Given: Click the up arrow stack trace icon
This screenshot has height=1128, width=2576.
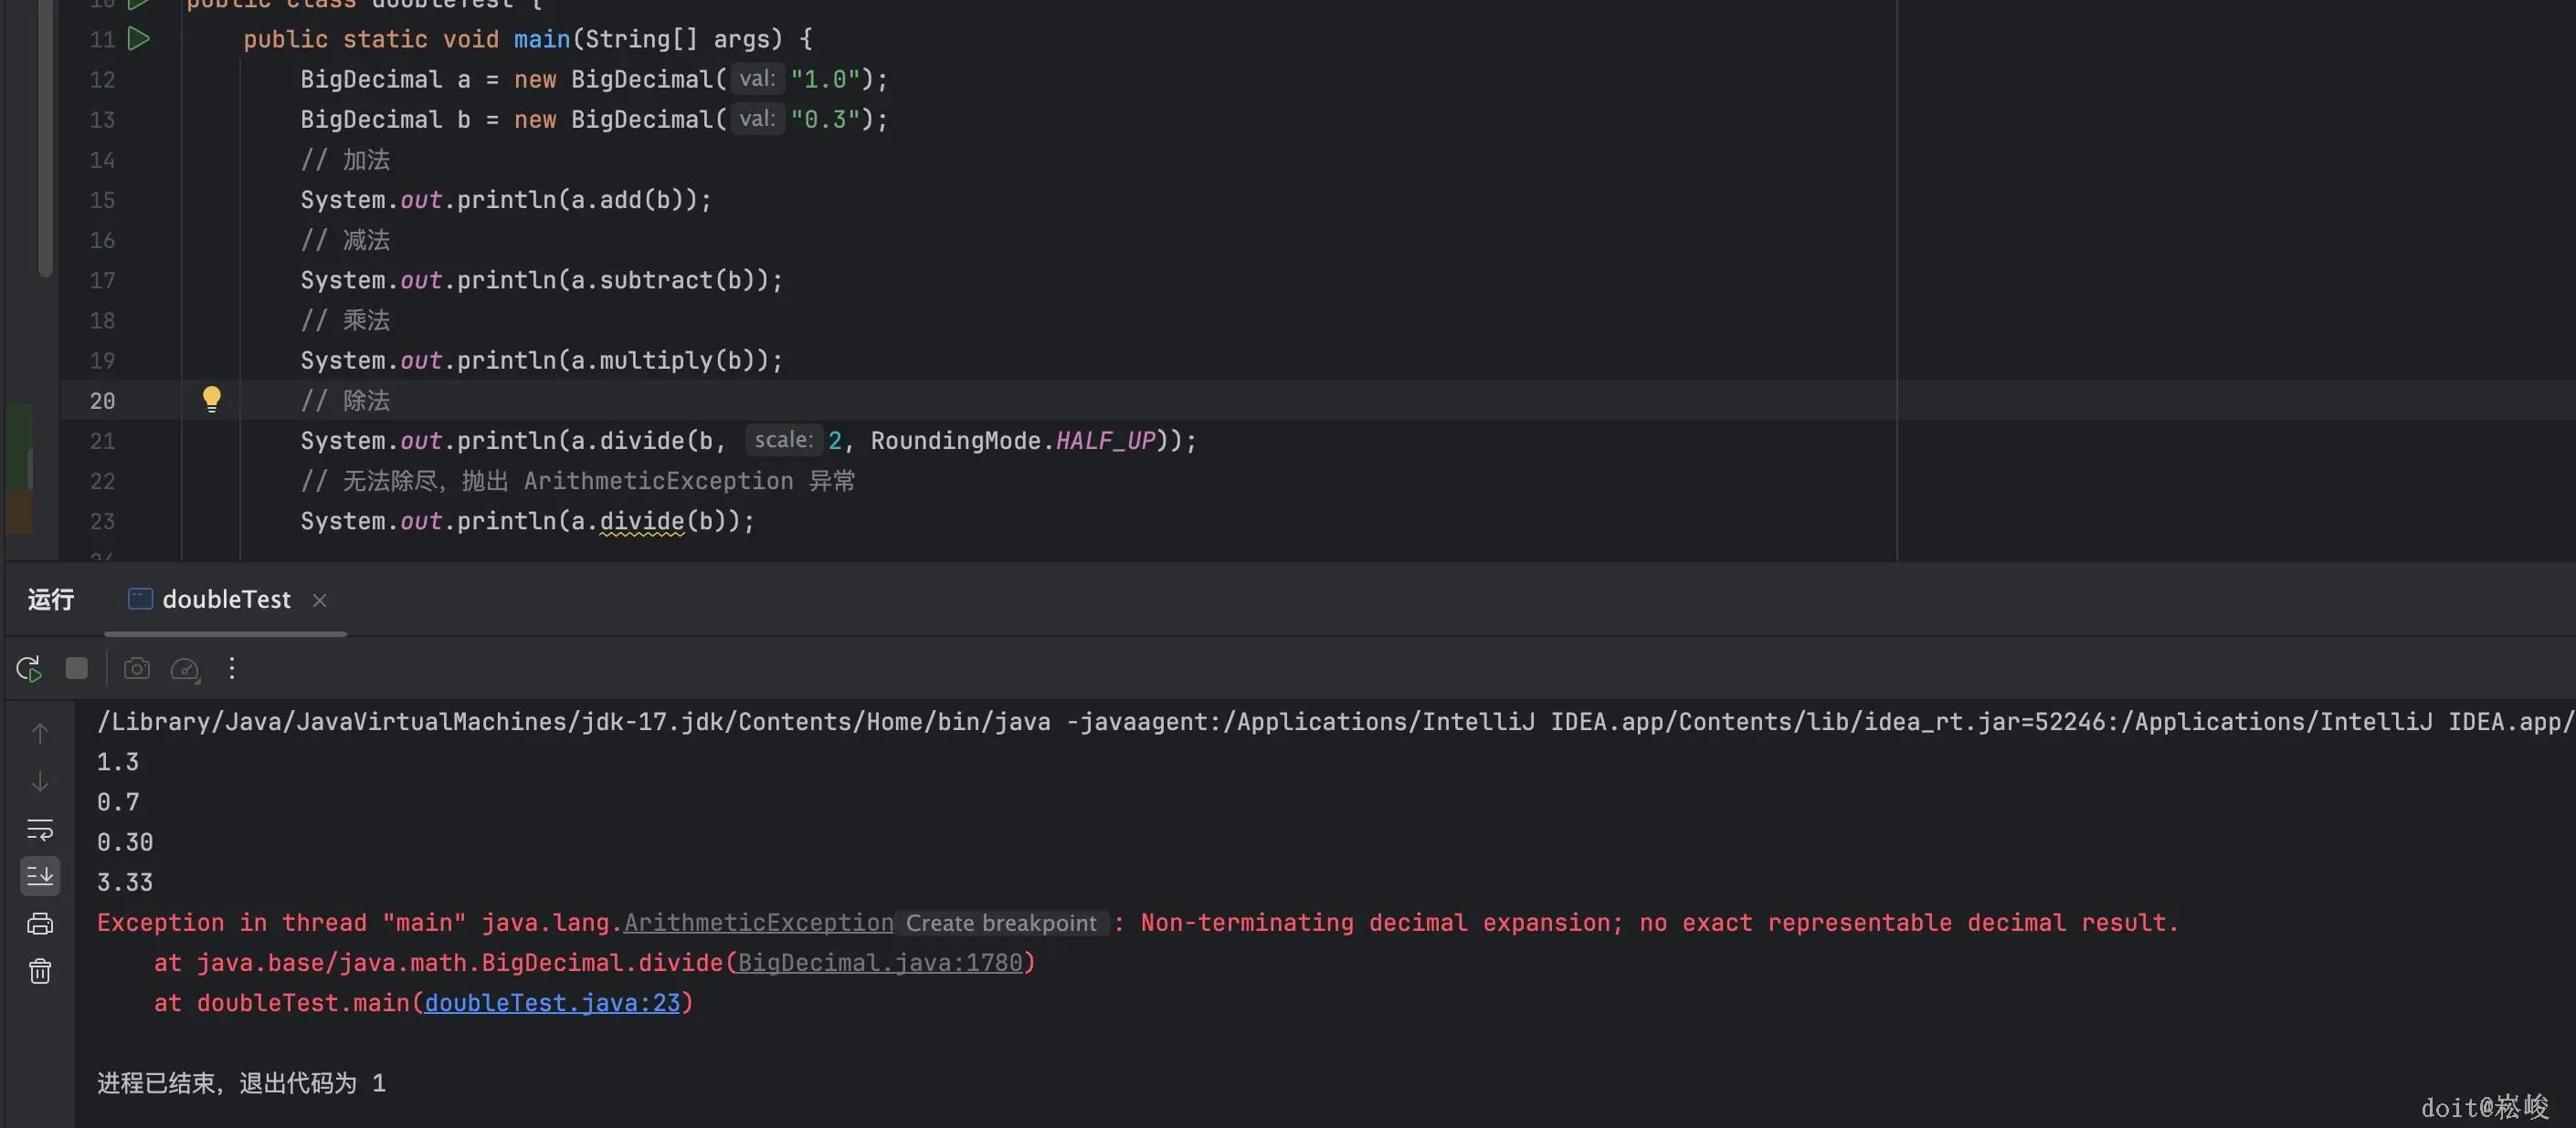Looking at the screenshot, I should point(40,734).
